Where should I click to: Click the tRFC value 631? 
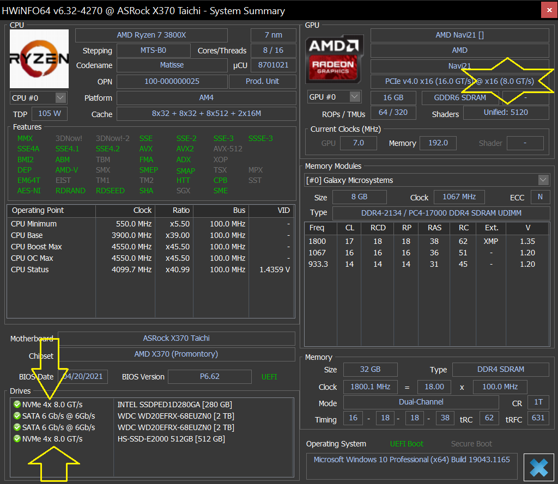(x=538, y=418)
